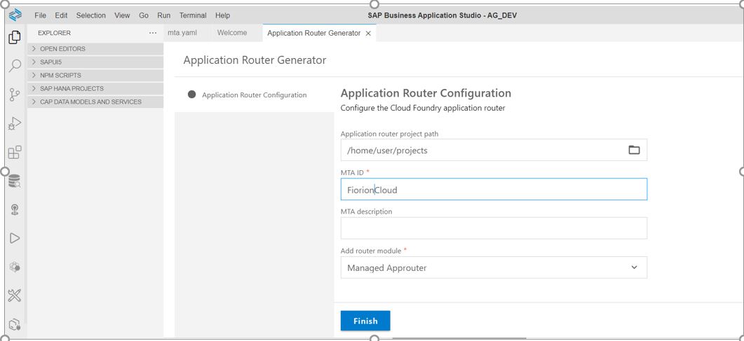The image size is (744, 341).
Task: Open the Explorer files icon in activity bar
Action: point(14,38)
